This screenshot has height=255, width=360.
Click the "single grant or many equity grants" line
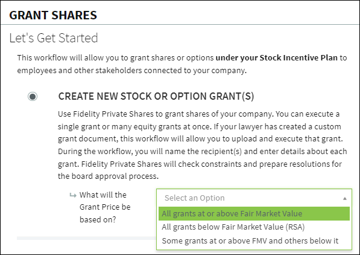(199, 126)
